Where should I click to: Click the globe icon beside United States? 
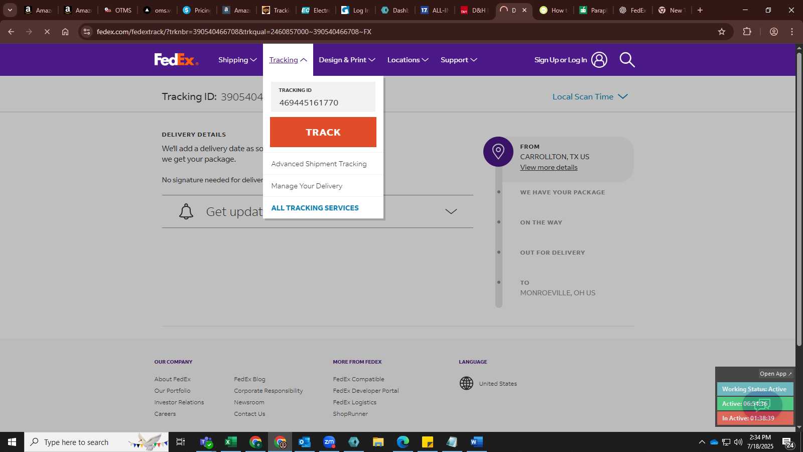tap(466, 383)
